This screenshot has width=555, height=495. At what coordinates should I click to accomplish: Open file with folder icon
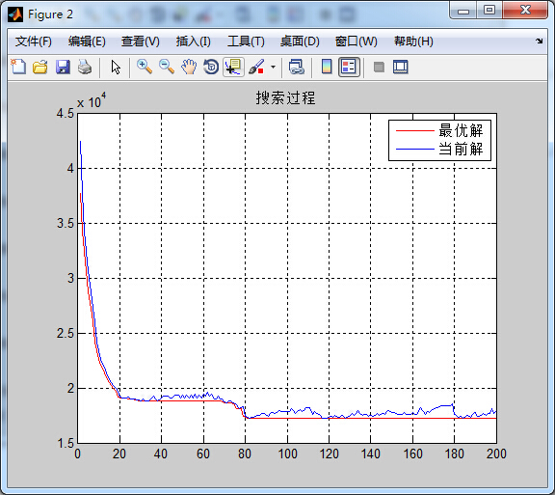[x=40, y=67]
